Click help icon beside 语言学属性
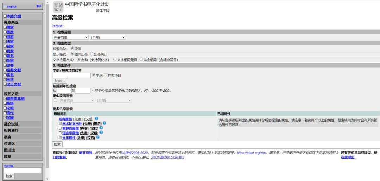Viewport: 380px width, 181px height. point(101,132)
